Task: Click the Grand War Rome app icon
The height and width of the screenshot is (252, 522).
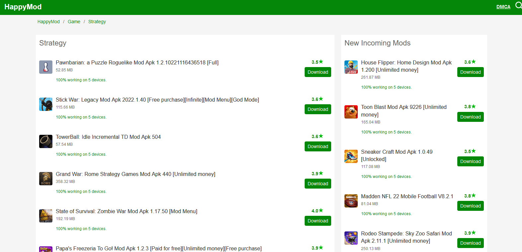Action: pos(46,179)
